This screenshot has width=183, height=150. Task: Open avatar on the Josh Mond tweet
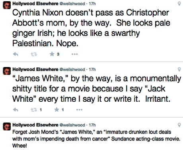point(7,126)
